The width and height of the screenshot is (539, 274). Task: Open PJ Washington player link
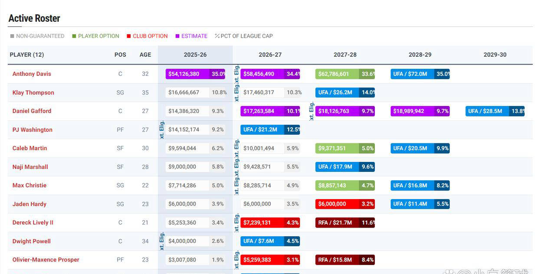33,130
